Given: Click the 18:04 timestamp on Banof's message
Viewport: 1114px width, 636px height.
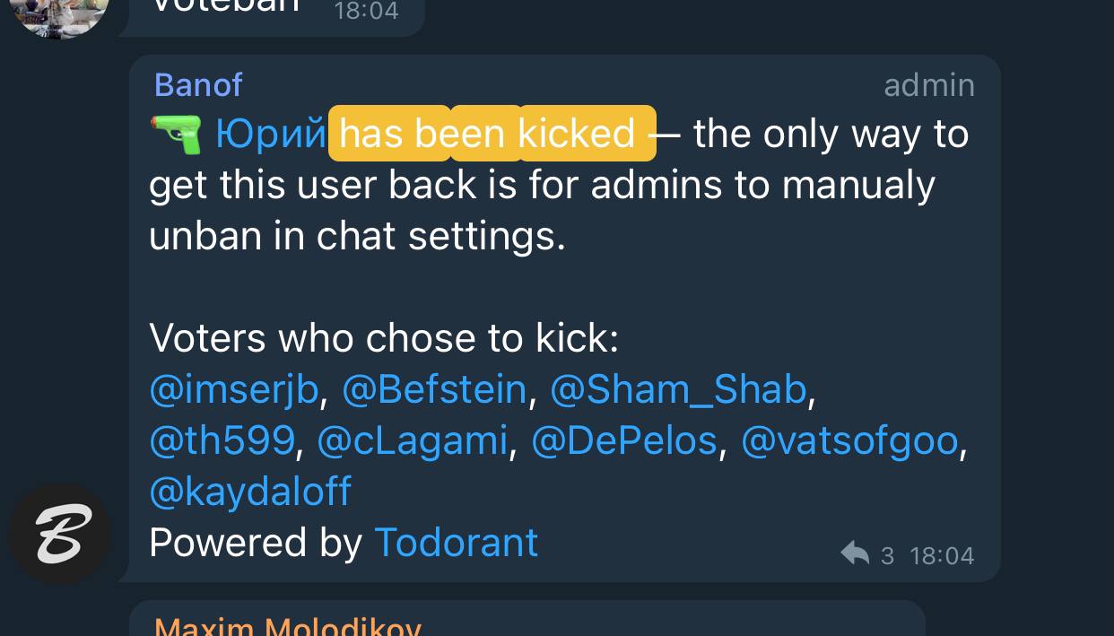Looking at the screenshot, I should tap(942, 556).
